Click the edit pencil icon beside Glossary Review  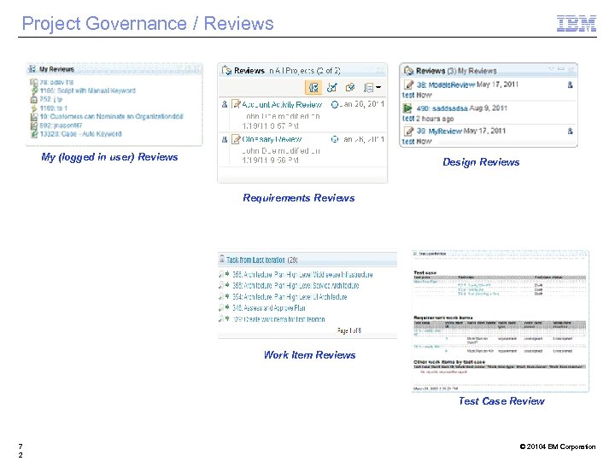click(x=236, y=139)
